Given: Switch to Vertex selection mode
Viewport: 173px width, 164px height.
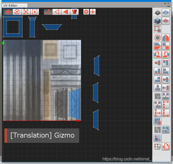Looking at the screenshot, I should tap(48, 12).
